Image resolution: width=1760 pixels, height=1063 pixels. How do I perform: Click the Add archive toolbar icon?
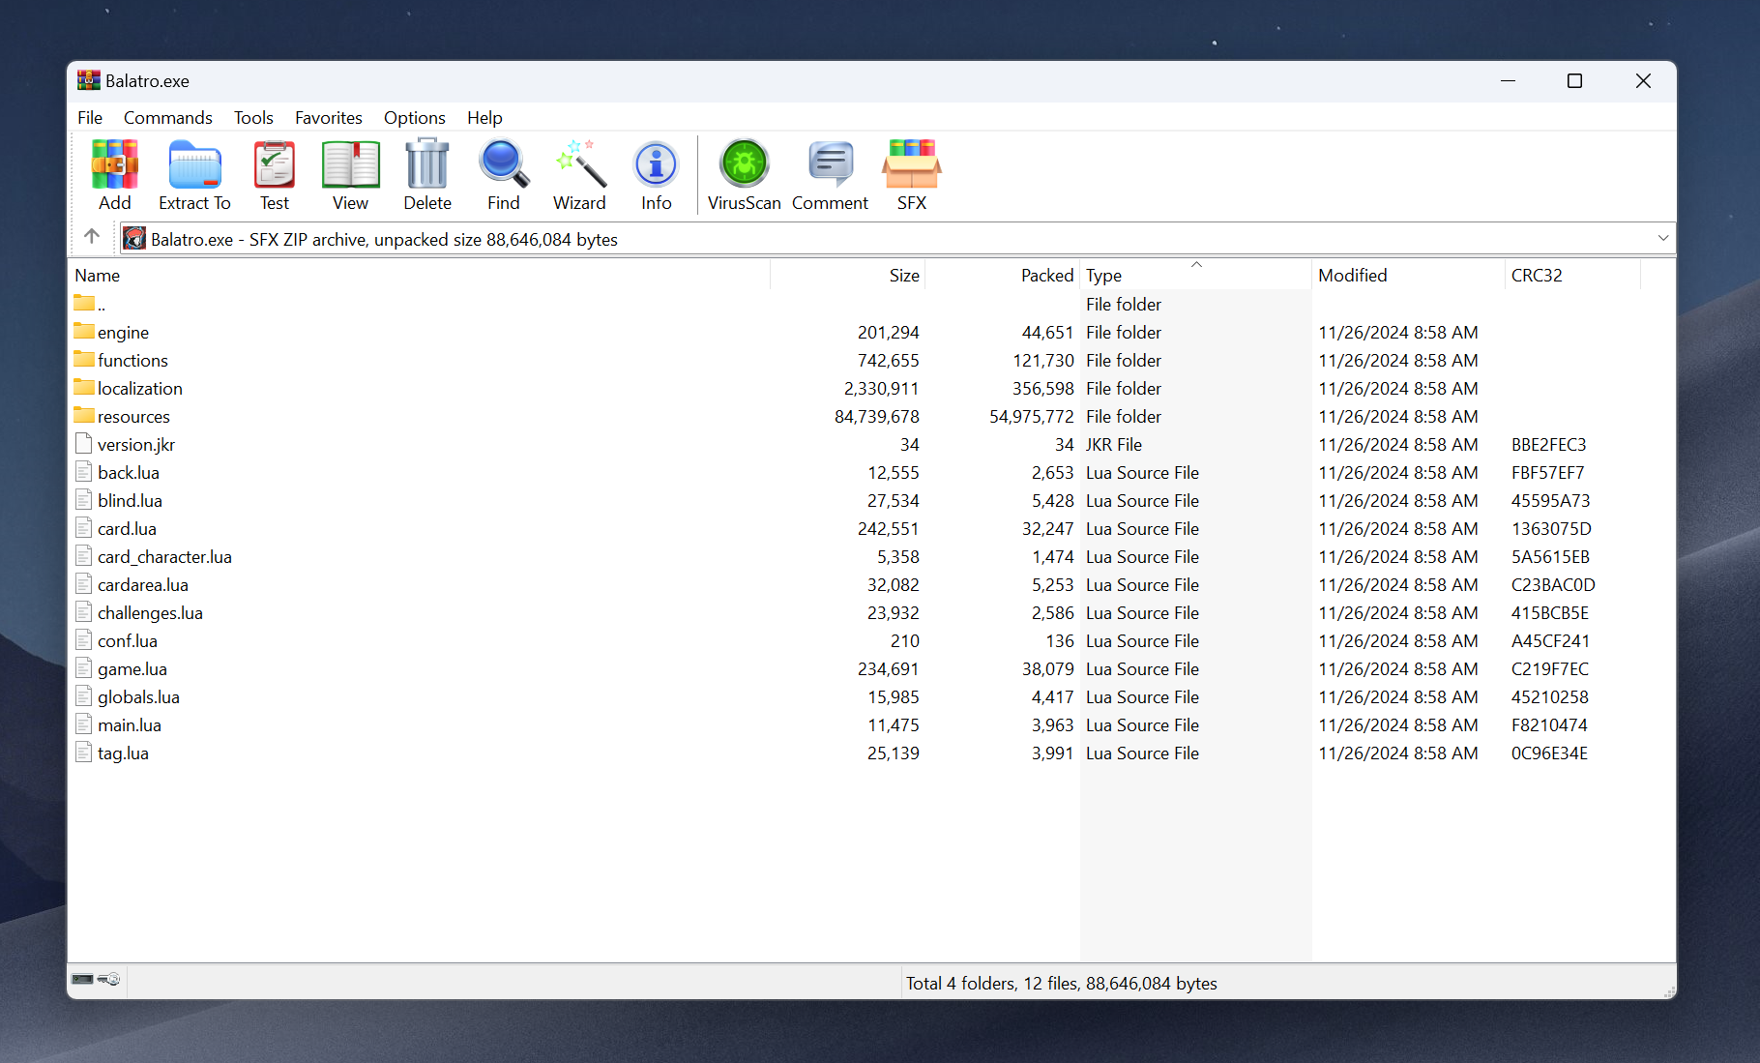[114, 165]
